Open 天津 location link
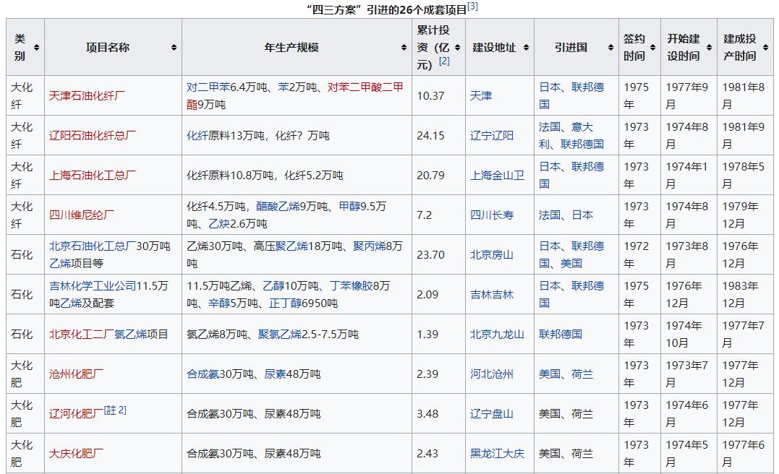This screenshot has width=779, height=474. tap(481, 96)
